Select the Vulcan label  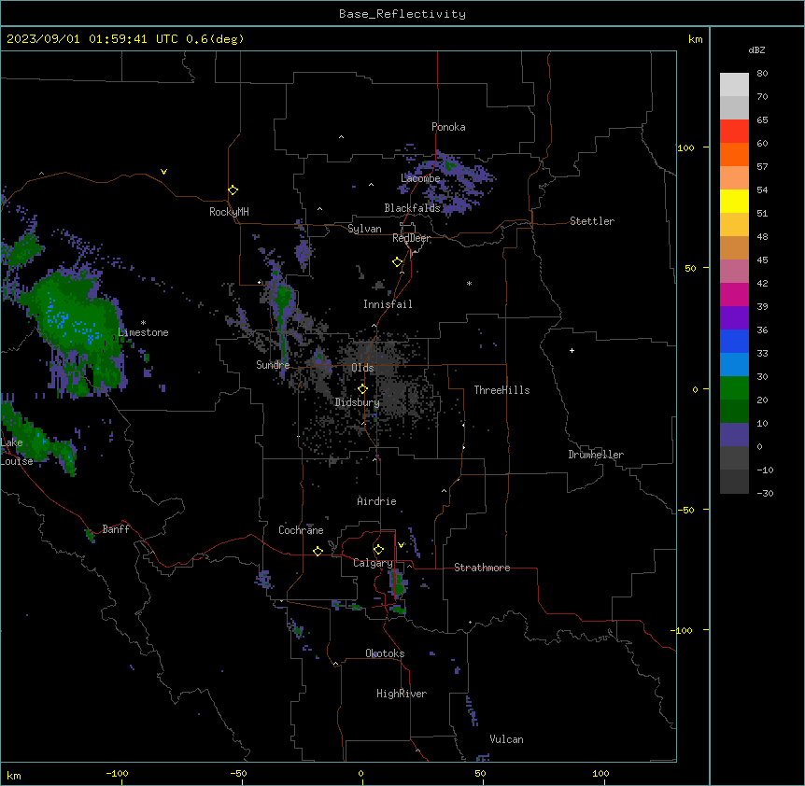(506, 739)
